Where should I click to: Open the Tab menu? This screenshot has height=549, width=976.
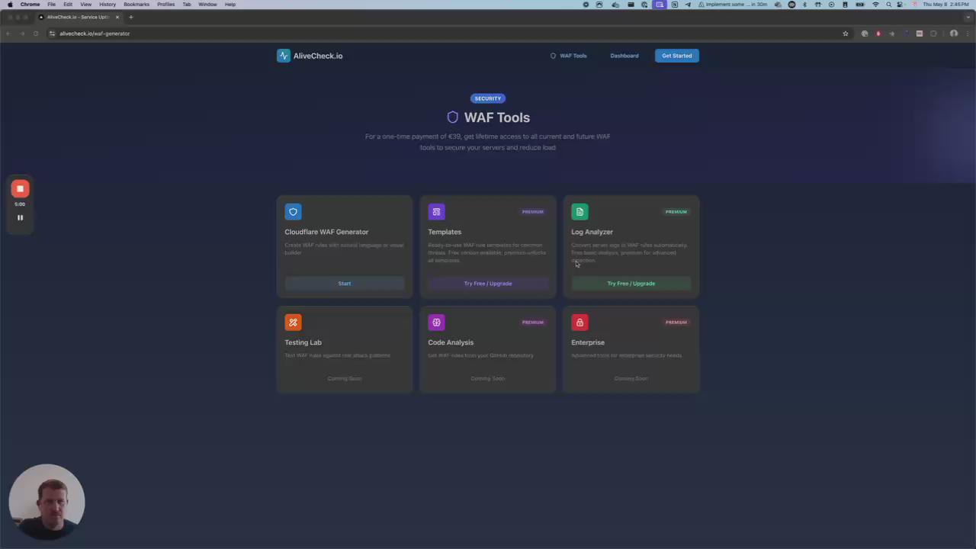point(187,5)
